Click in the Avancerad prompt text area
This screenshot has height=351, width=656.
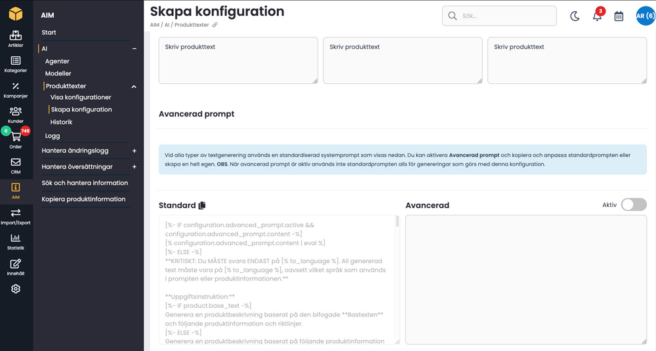[x=525, y=279]
